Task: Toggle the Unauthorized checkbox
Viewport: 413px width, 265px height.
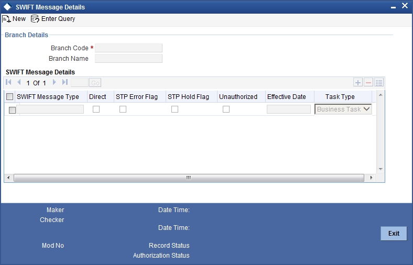Action: 226,109
